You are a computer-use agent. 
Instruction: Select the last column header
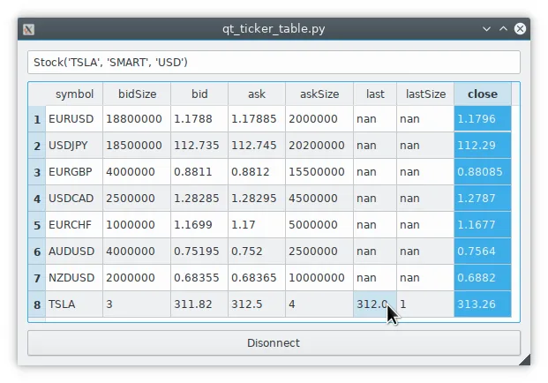pos(375,94)
